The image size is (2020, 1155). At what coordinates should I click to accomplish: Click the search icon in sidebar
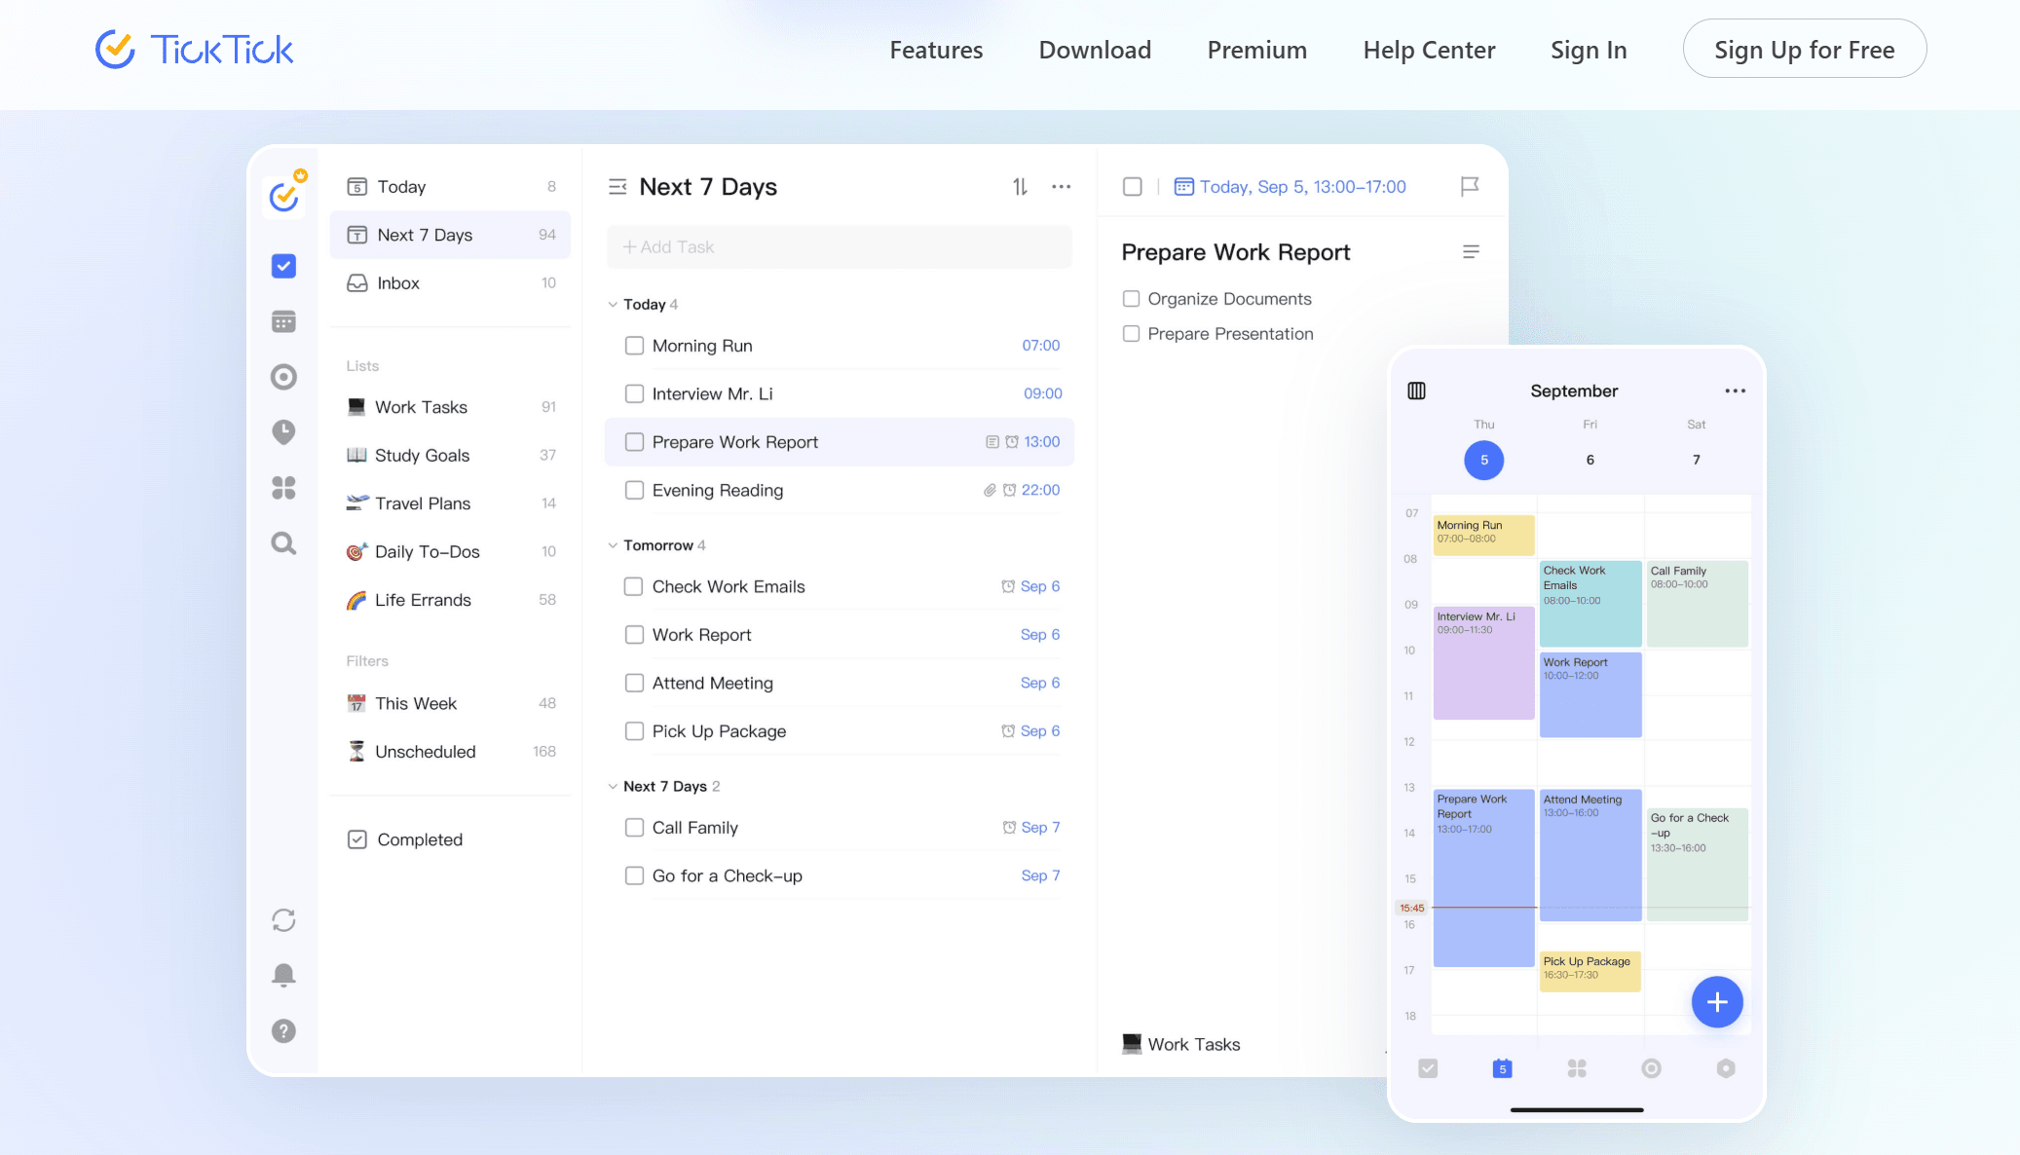point(284,542)
